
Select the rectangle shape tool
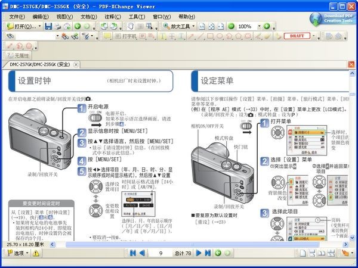tap(210, 36)
